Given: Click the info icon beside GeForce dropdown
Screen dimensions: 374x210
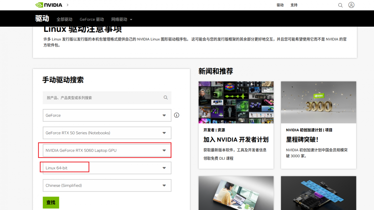Looking at the screenshot, I should point(177,115).
